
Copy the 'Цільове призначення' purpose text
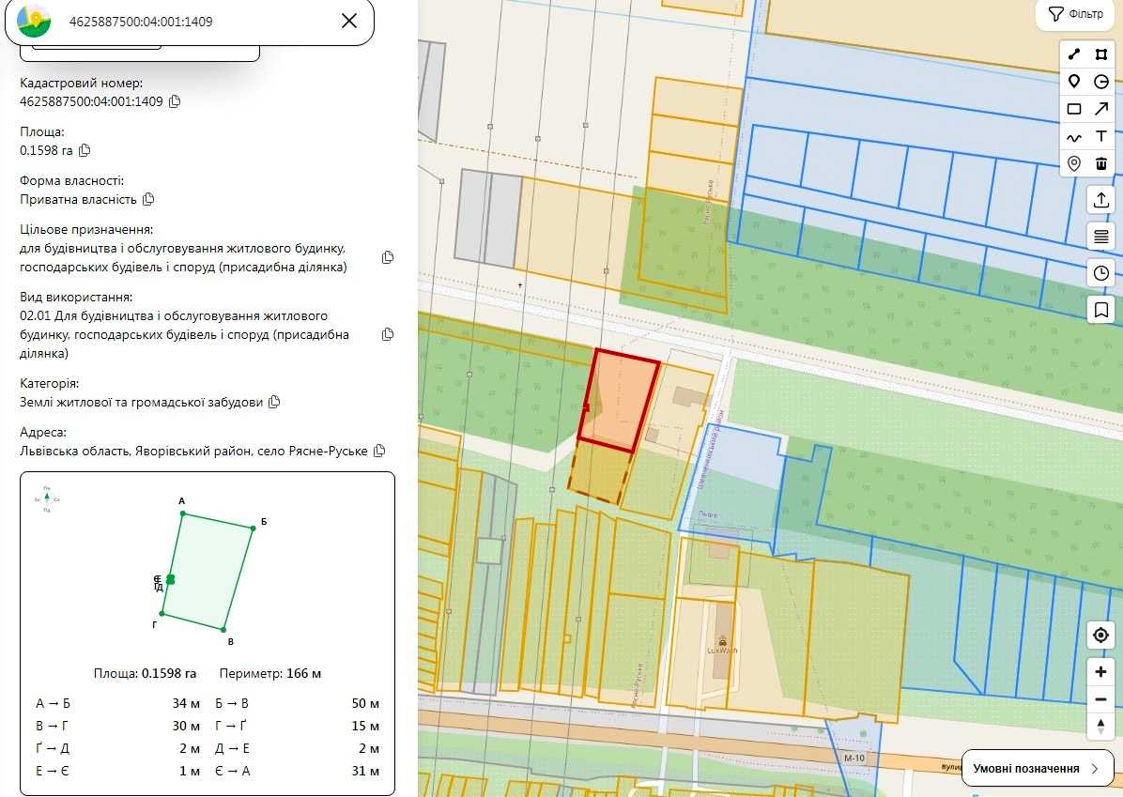388,257
